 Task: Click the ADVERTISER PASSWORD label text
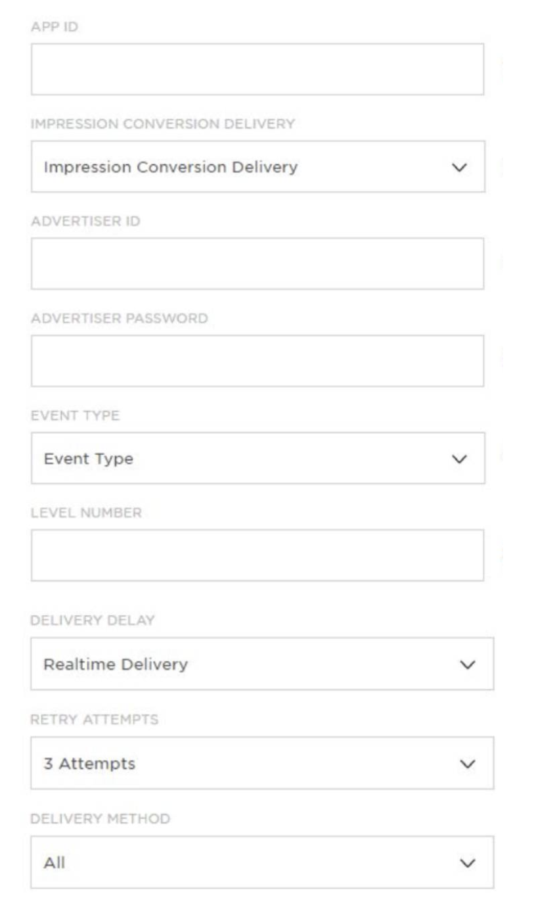click(119, 319)
